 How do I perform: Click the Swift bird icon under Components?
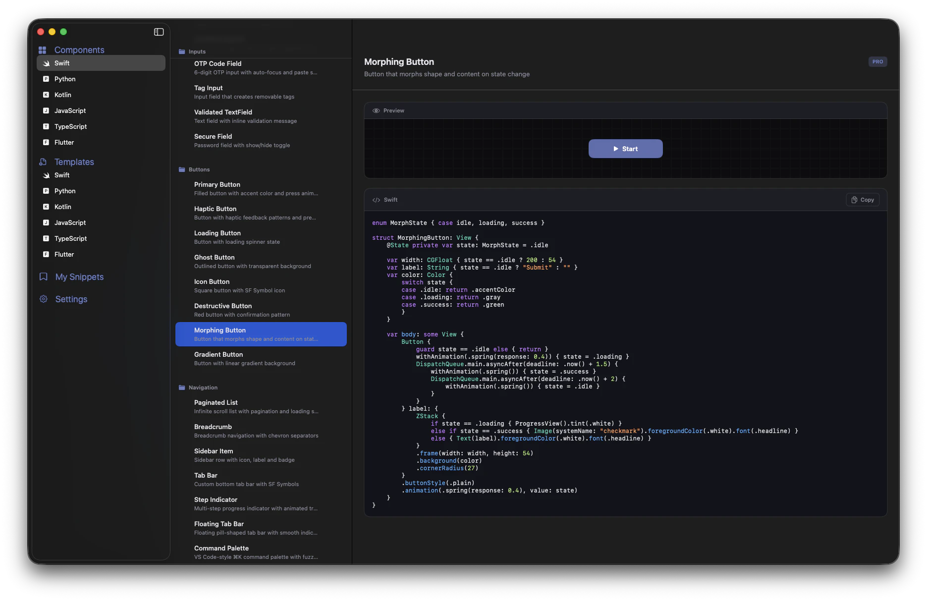click(x=46, y=63)
